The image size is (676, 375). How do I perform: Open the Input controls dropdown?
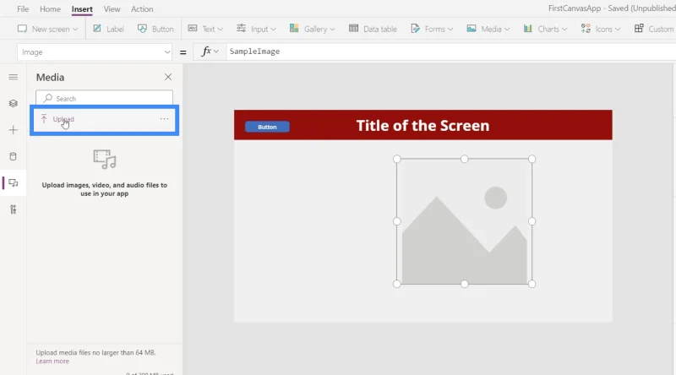pos(256,29)
